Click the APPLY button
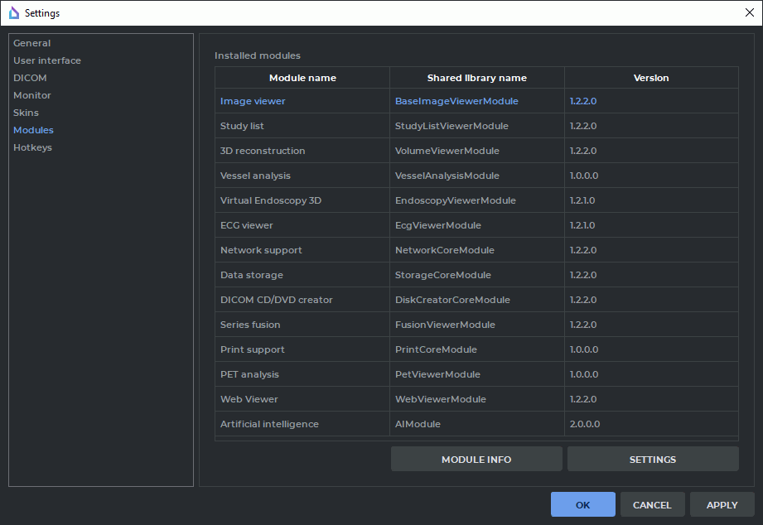 pyautogui.click(x=722, y=505)
